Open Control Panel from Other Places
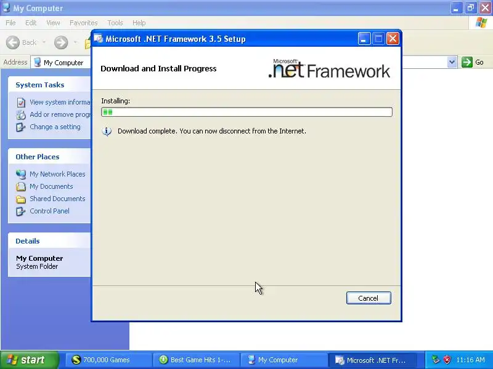Screen dimensions: 493x369 50,211
